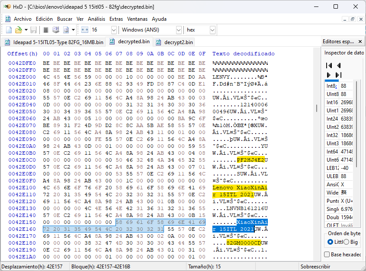Go to next byte in data inspector
The width and height of the screenshot is (366, 271).
(x=329, y=75)
